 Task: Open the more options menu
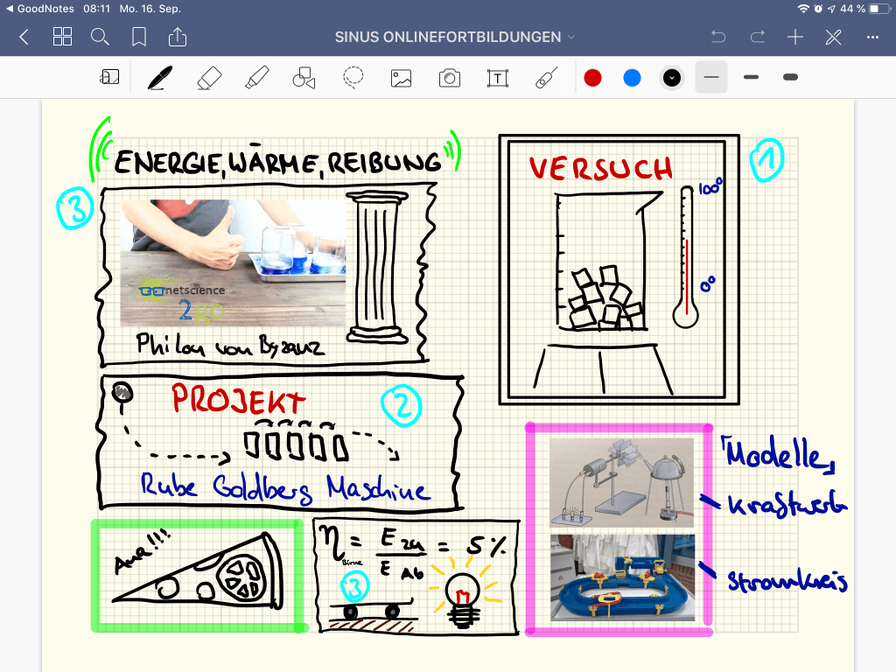click(872, 37)
